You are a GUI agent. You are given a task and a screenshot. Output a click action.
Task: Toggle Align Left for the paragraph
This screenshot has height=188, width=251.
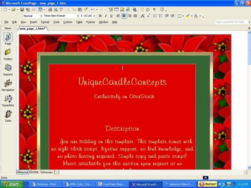(118, 16)
